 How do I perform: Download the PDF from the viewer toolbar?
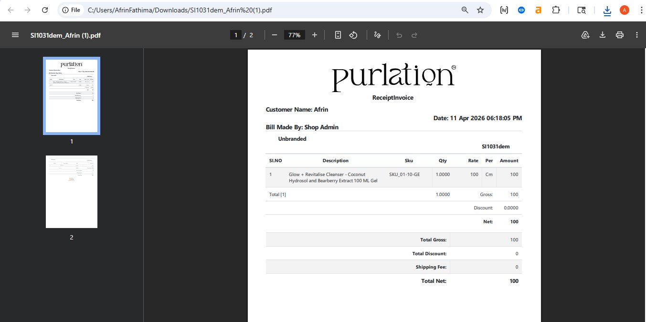click(602, 34)
